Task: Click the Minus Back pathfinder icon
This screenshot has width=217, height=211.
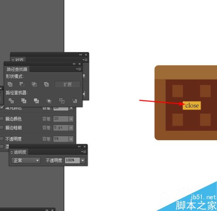Action: pos(75,101)
